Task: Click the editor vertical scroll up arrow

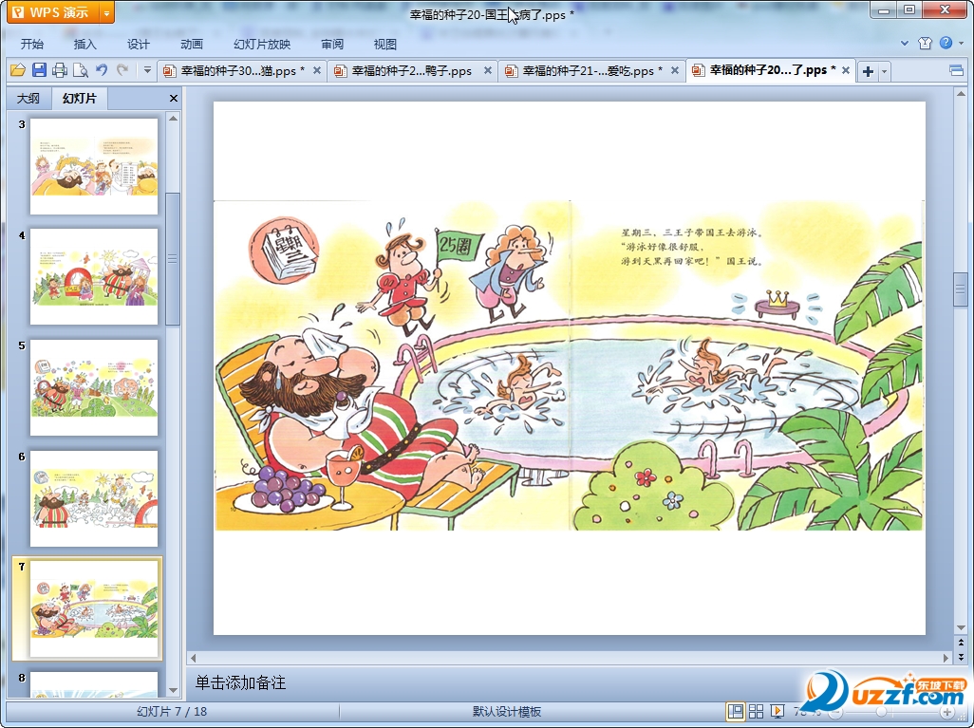Action: pos(961,94)
